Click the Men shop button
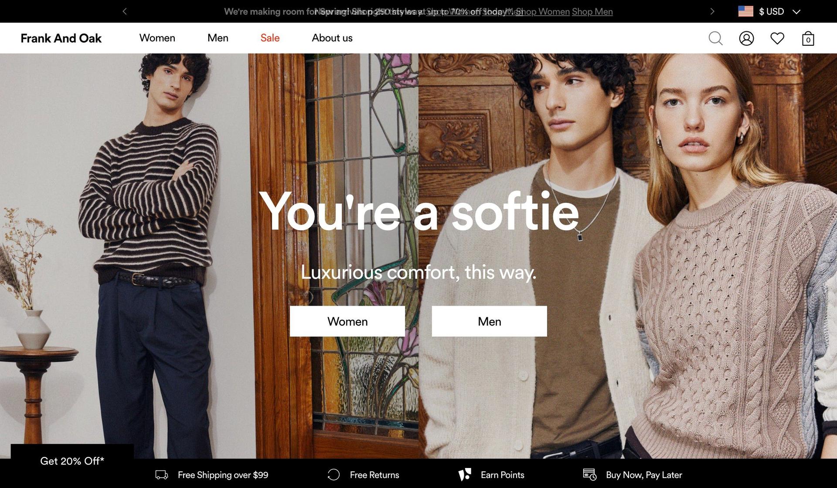The image size is (837, 488). coord(489,321)
